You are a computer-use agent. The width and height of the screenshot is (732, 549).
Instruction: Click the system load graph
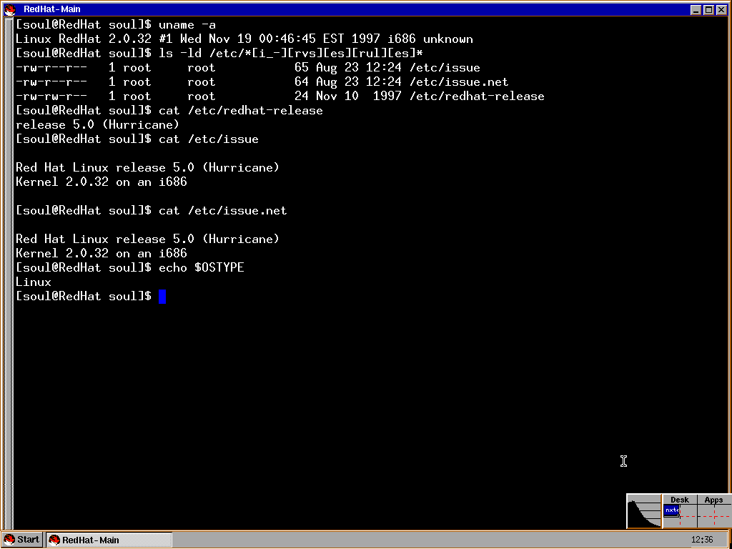(x=644, y=511)
